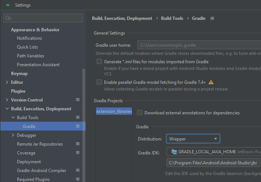
Task: Collapse the Build, Execution, Deployment node
Action: [x=7, y=108]
